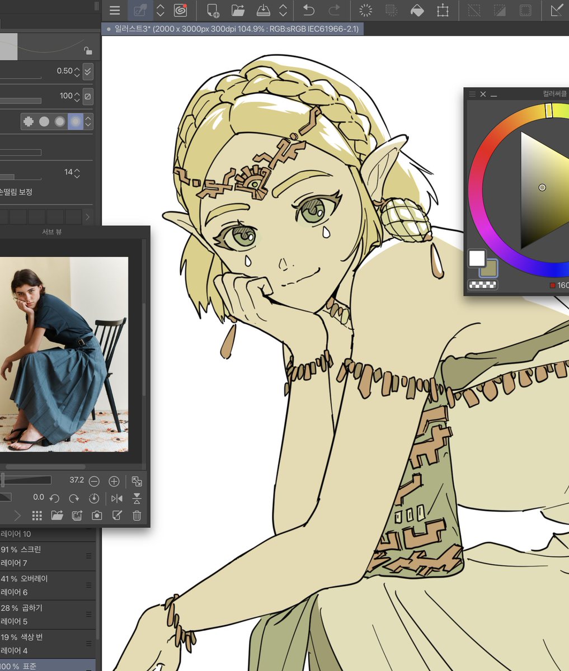569x671 pixels.
Task: Rotate sub view image left
Action: coord(54,498)
